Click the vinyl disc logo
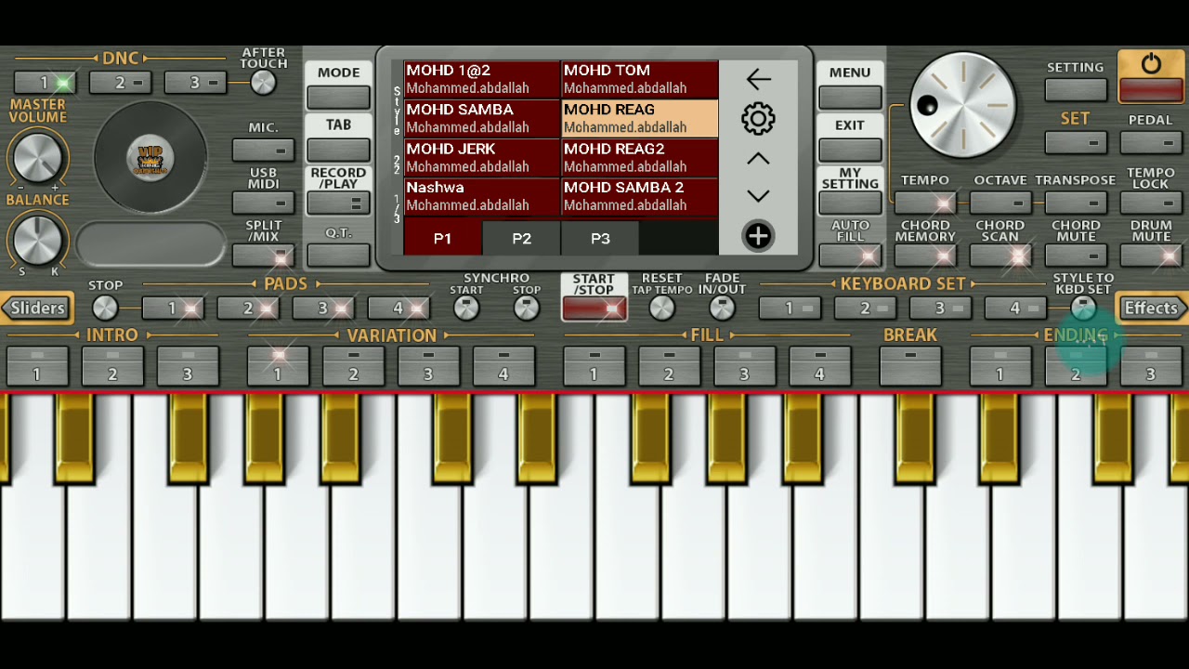 [150, 159]
